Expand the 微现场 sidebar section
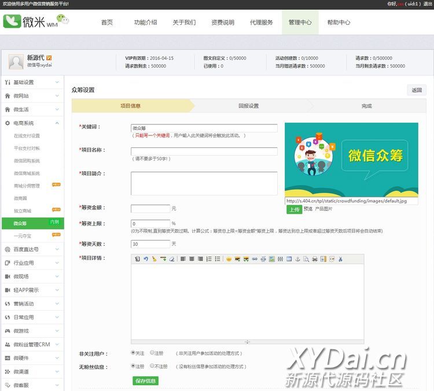Image resolution: width=434 pixels, height=391 pixels. click(x=32, y=276)
